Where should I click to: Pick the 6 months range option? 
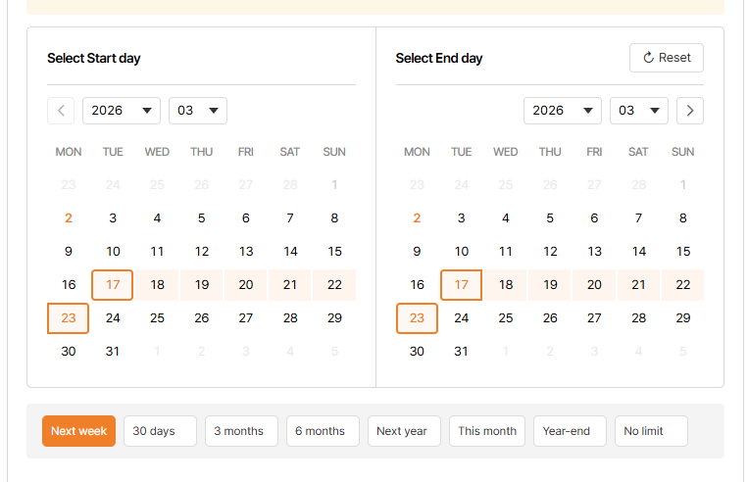point(323,431)
